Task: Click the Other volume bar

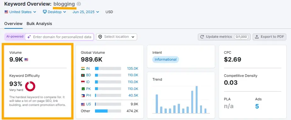Action: click(x=108, y=111)
